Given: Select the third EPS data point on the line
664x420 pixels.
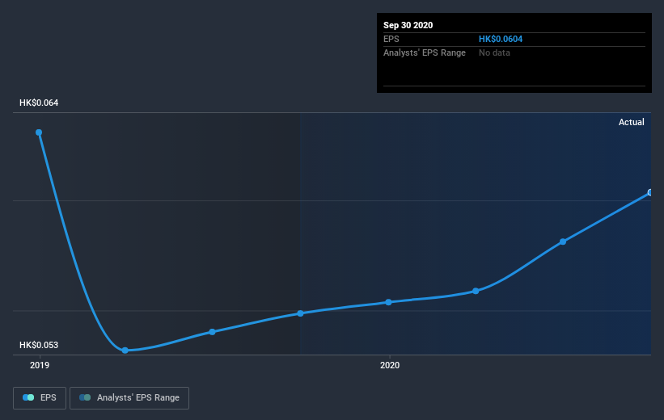Looking at the screenshot, I should (212, 332).
